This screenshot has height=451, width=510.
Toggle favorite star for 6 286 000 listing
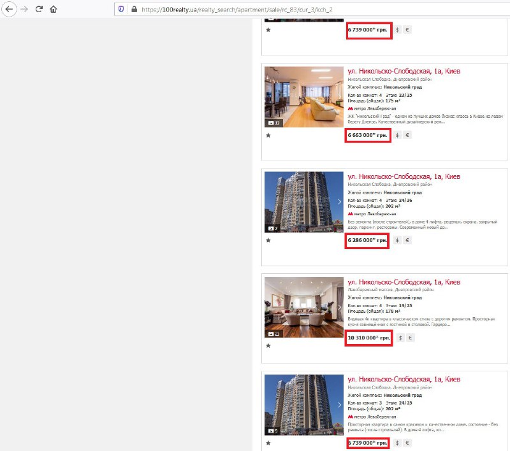pos(268,240)
